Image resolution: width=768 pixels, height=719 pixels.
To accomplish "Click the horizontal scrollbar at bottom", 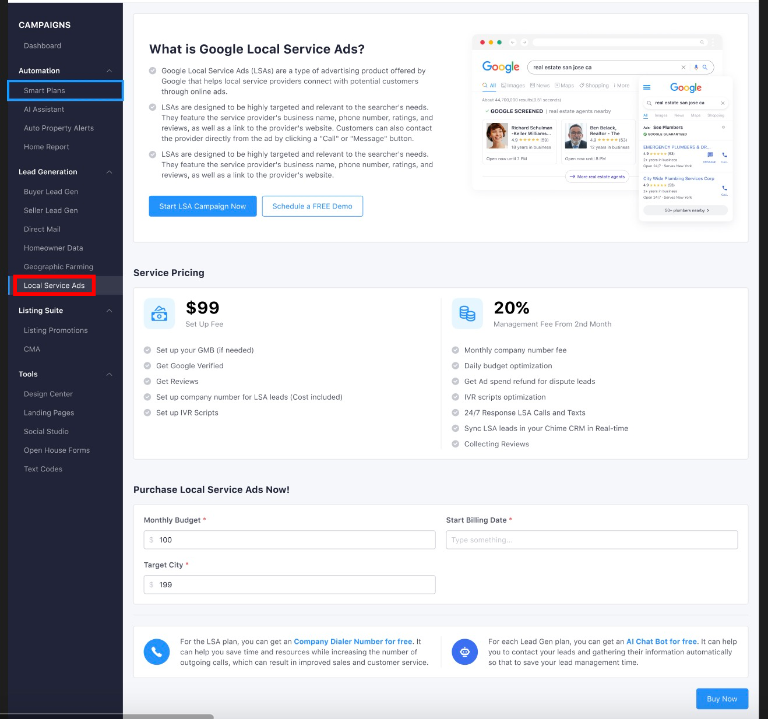I will click(107, 716).
